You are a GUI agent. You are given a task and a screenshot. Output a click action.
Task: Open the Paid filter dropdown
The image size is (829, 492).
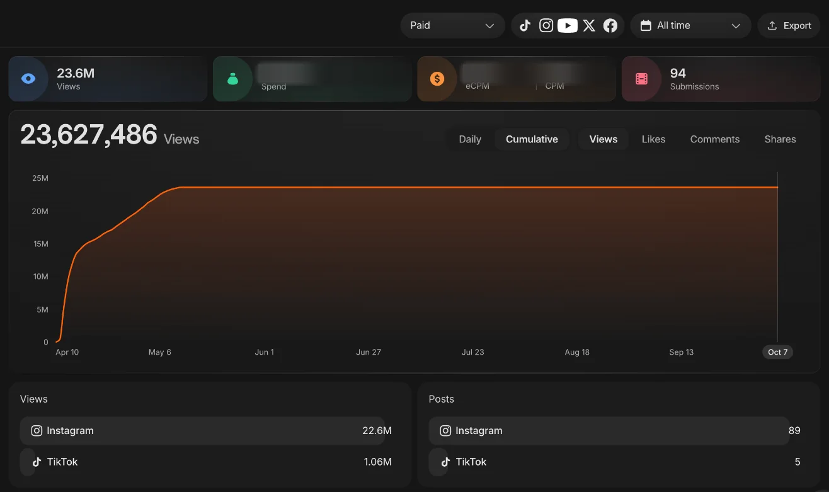(452, 26)
